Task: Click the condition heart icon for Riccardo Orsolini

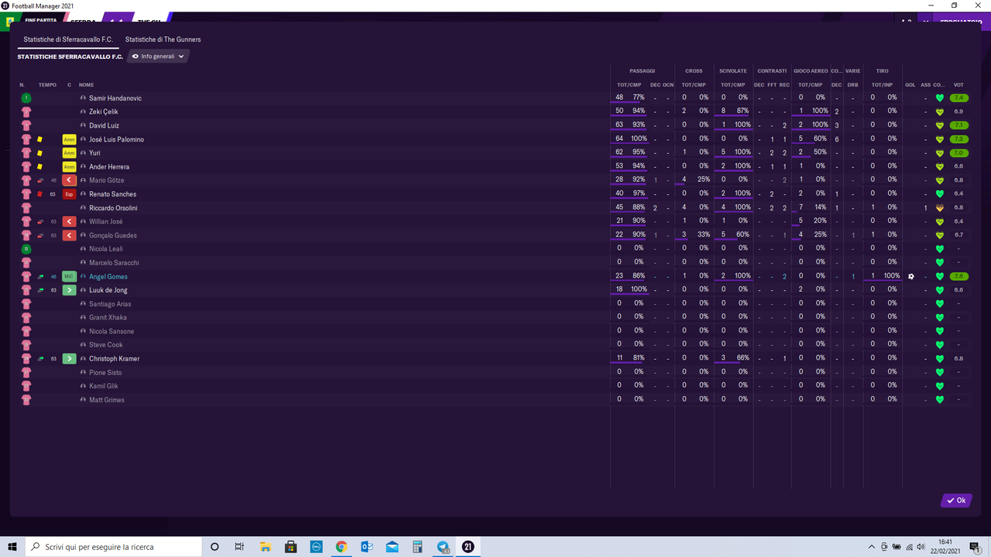Action: click(939, 208)
